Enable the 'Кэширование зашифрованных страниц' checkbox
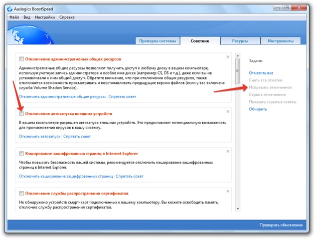315x239 pixels. tap(21, 153)
